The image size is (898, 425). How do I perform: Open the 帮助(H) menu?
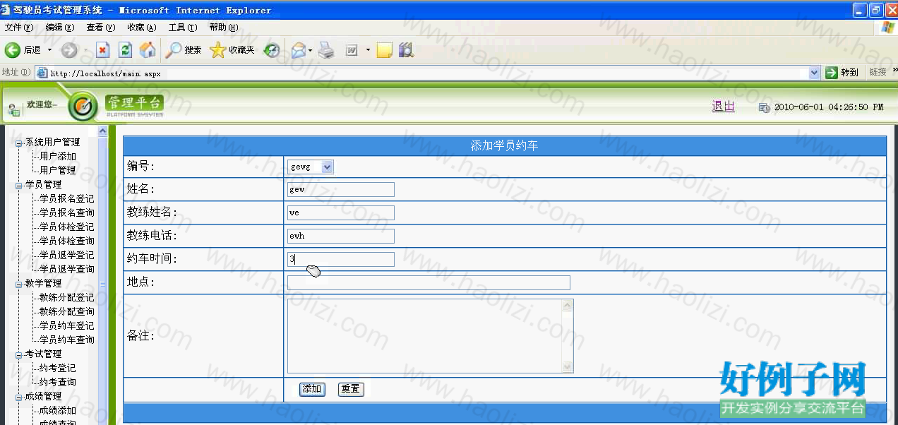tap(224, 28)
